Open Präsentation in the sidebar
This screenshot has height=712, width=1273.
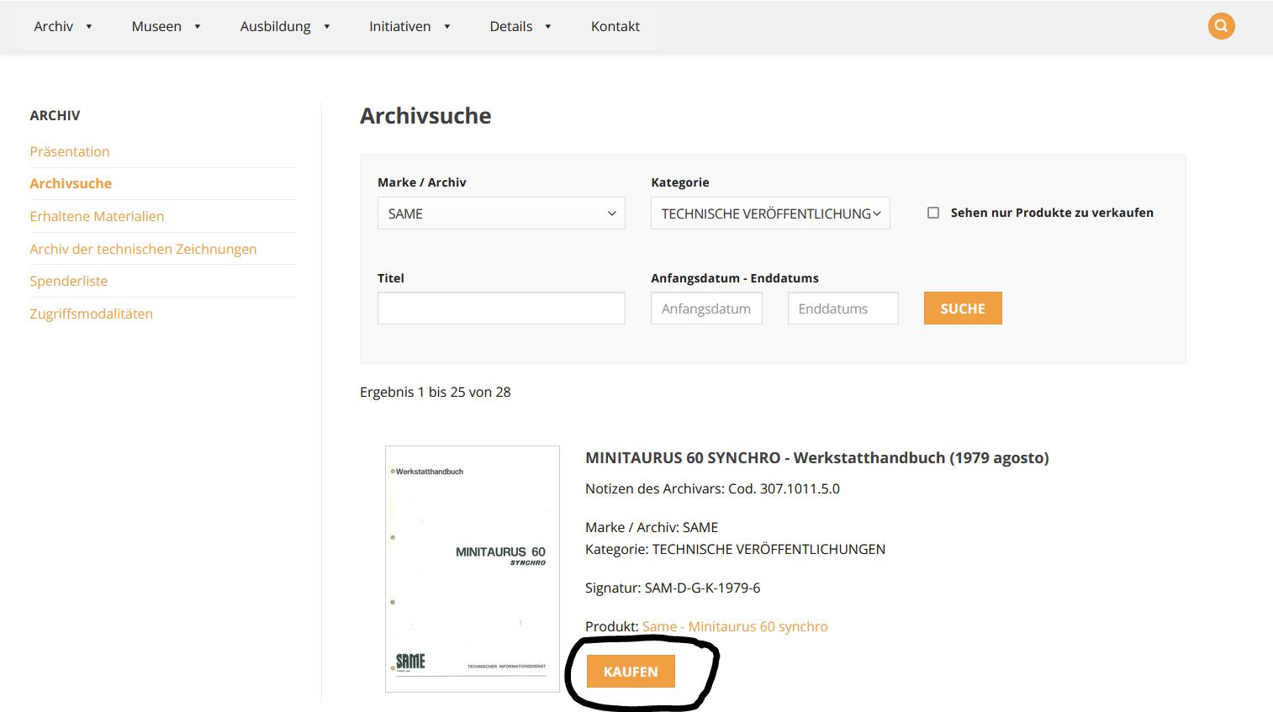pyautogui.click(x=70, y=151)
